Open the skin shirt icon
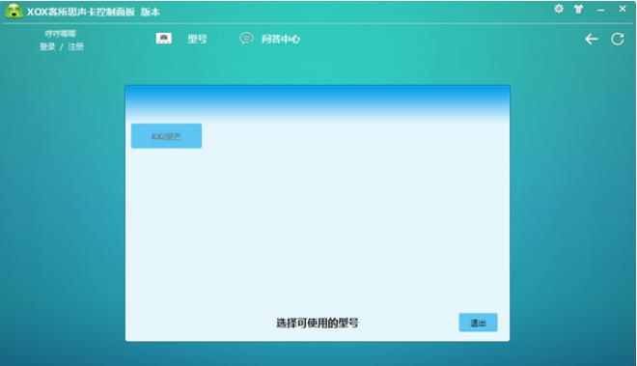The height and width of the screenshot is (366, 637). [x=578, y=9]
